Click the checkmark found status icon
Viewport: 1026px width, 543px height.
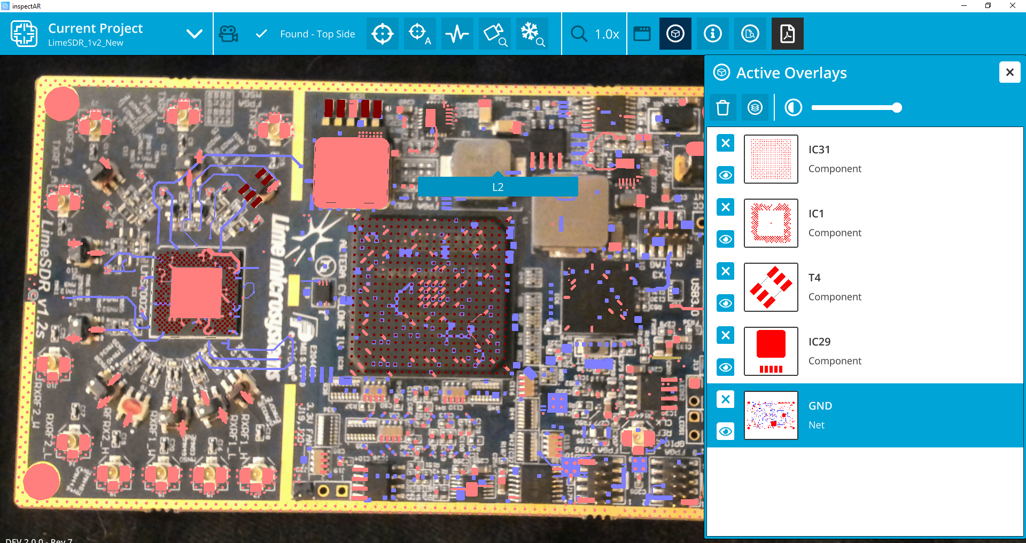point(261,34)
